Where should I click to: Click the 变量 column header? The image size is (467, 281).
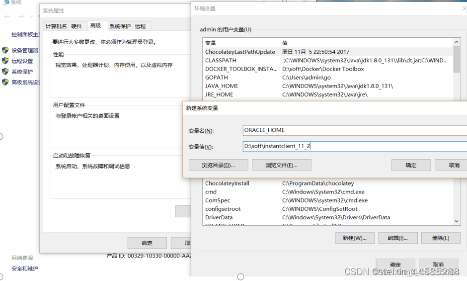241,43
